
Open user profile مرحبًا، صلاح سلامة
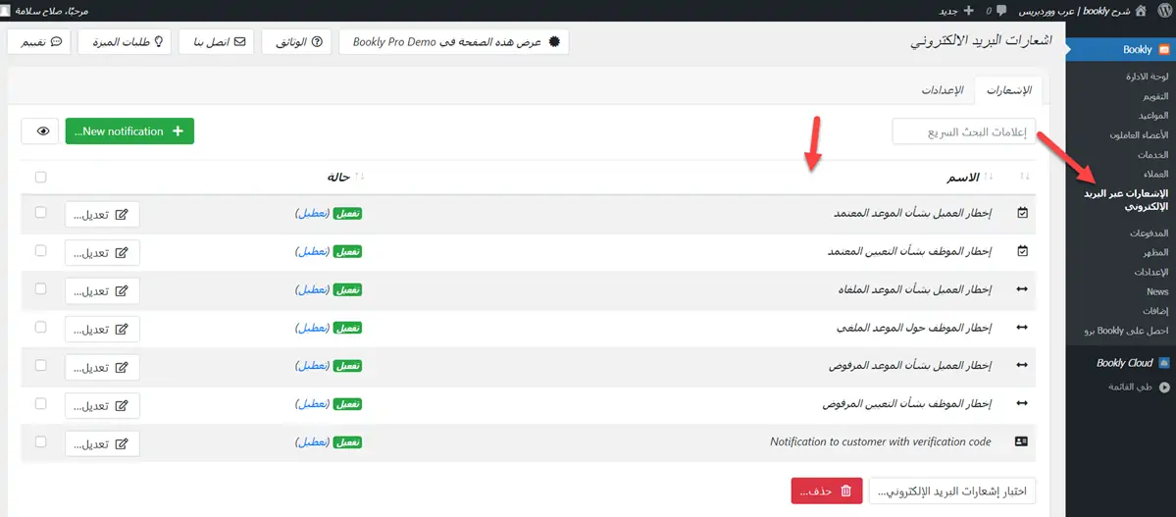point(45,11)
